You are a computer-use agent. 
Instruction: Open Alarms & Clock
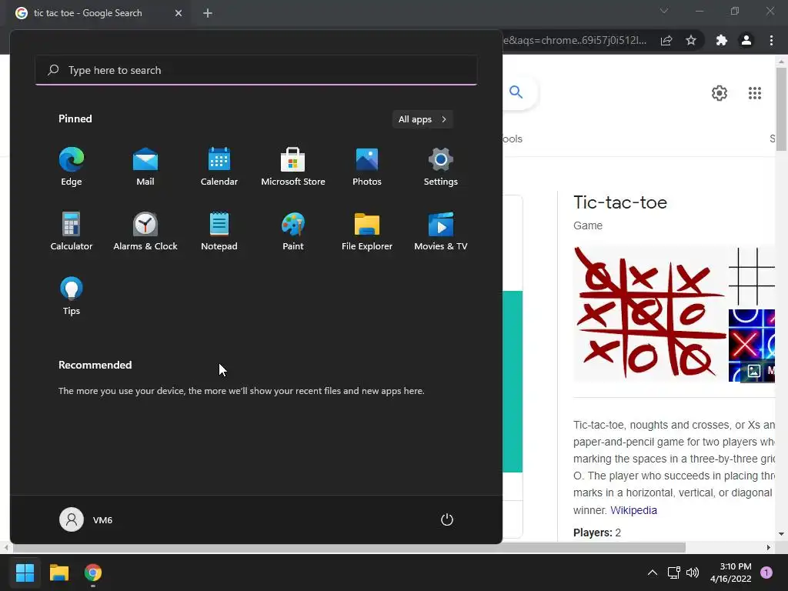tap(145, 231)
